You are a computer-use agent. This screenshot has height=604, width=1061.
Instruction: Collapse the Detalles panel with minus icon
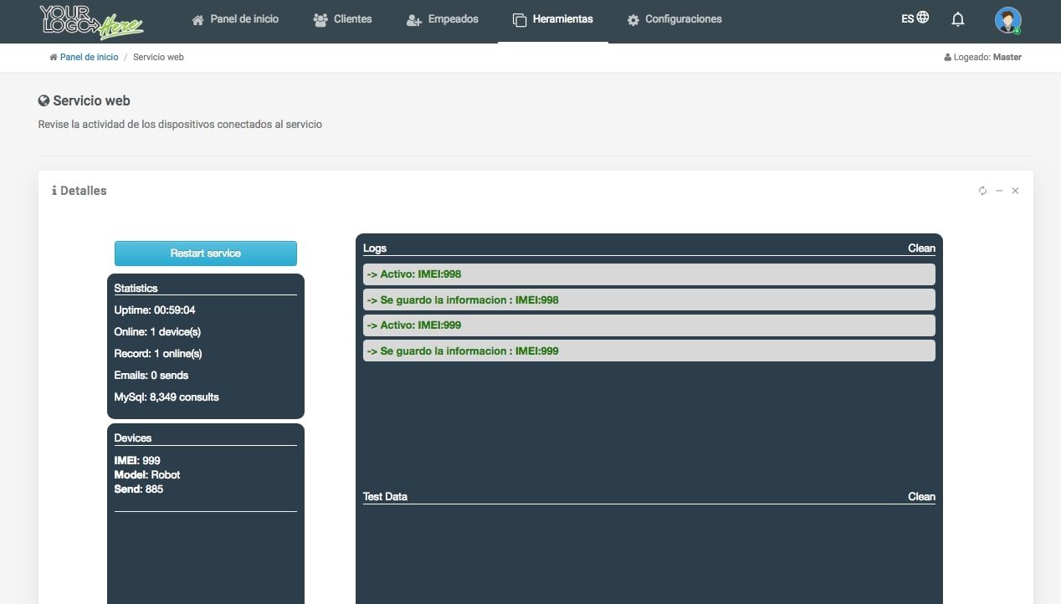[999, 191]
